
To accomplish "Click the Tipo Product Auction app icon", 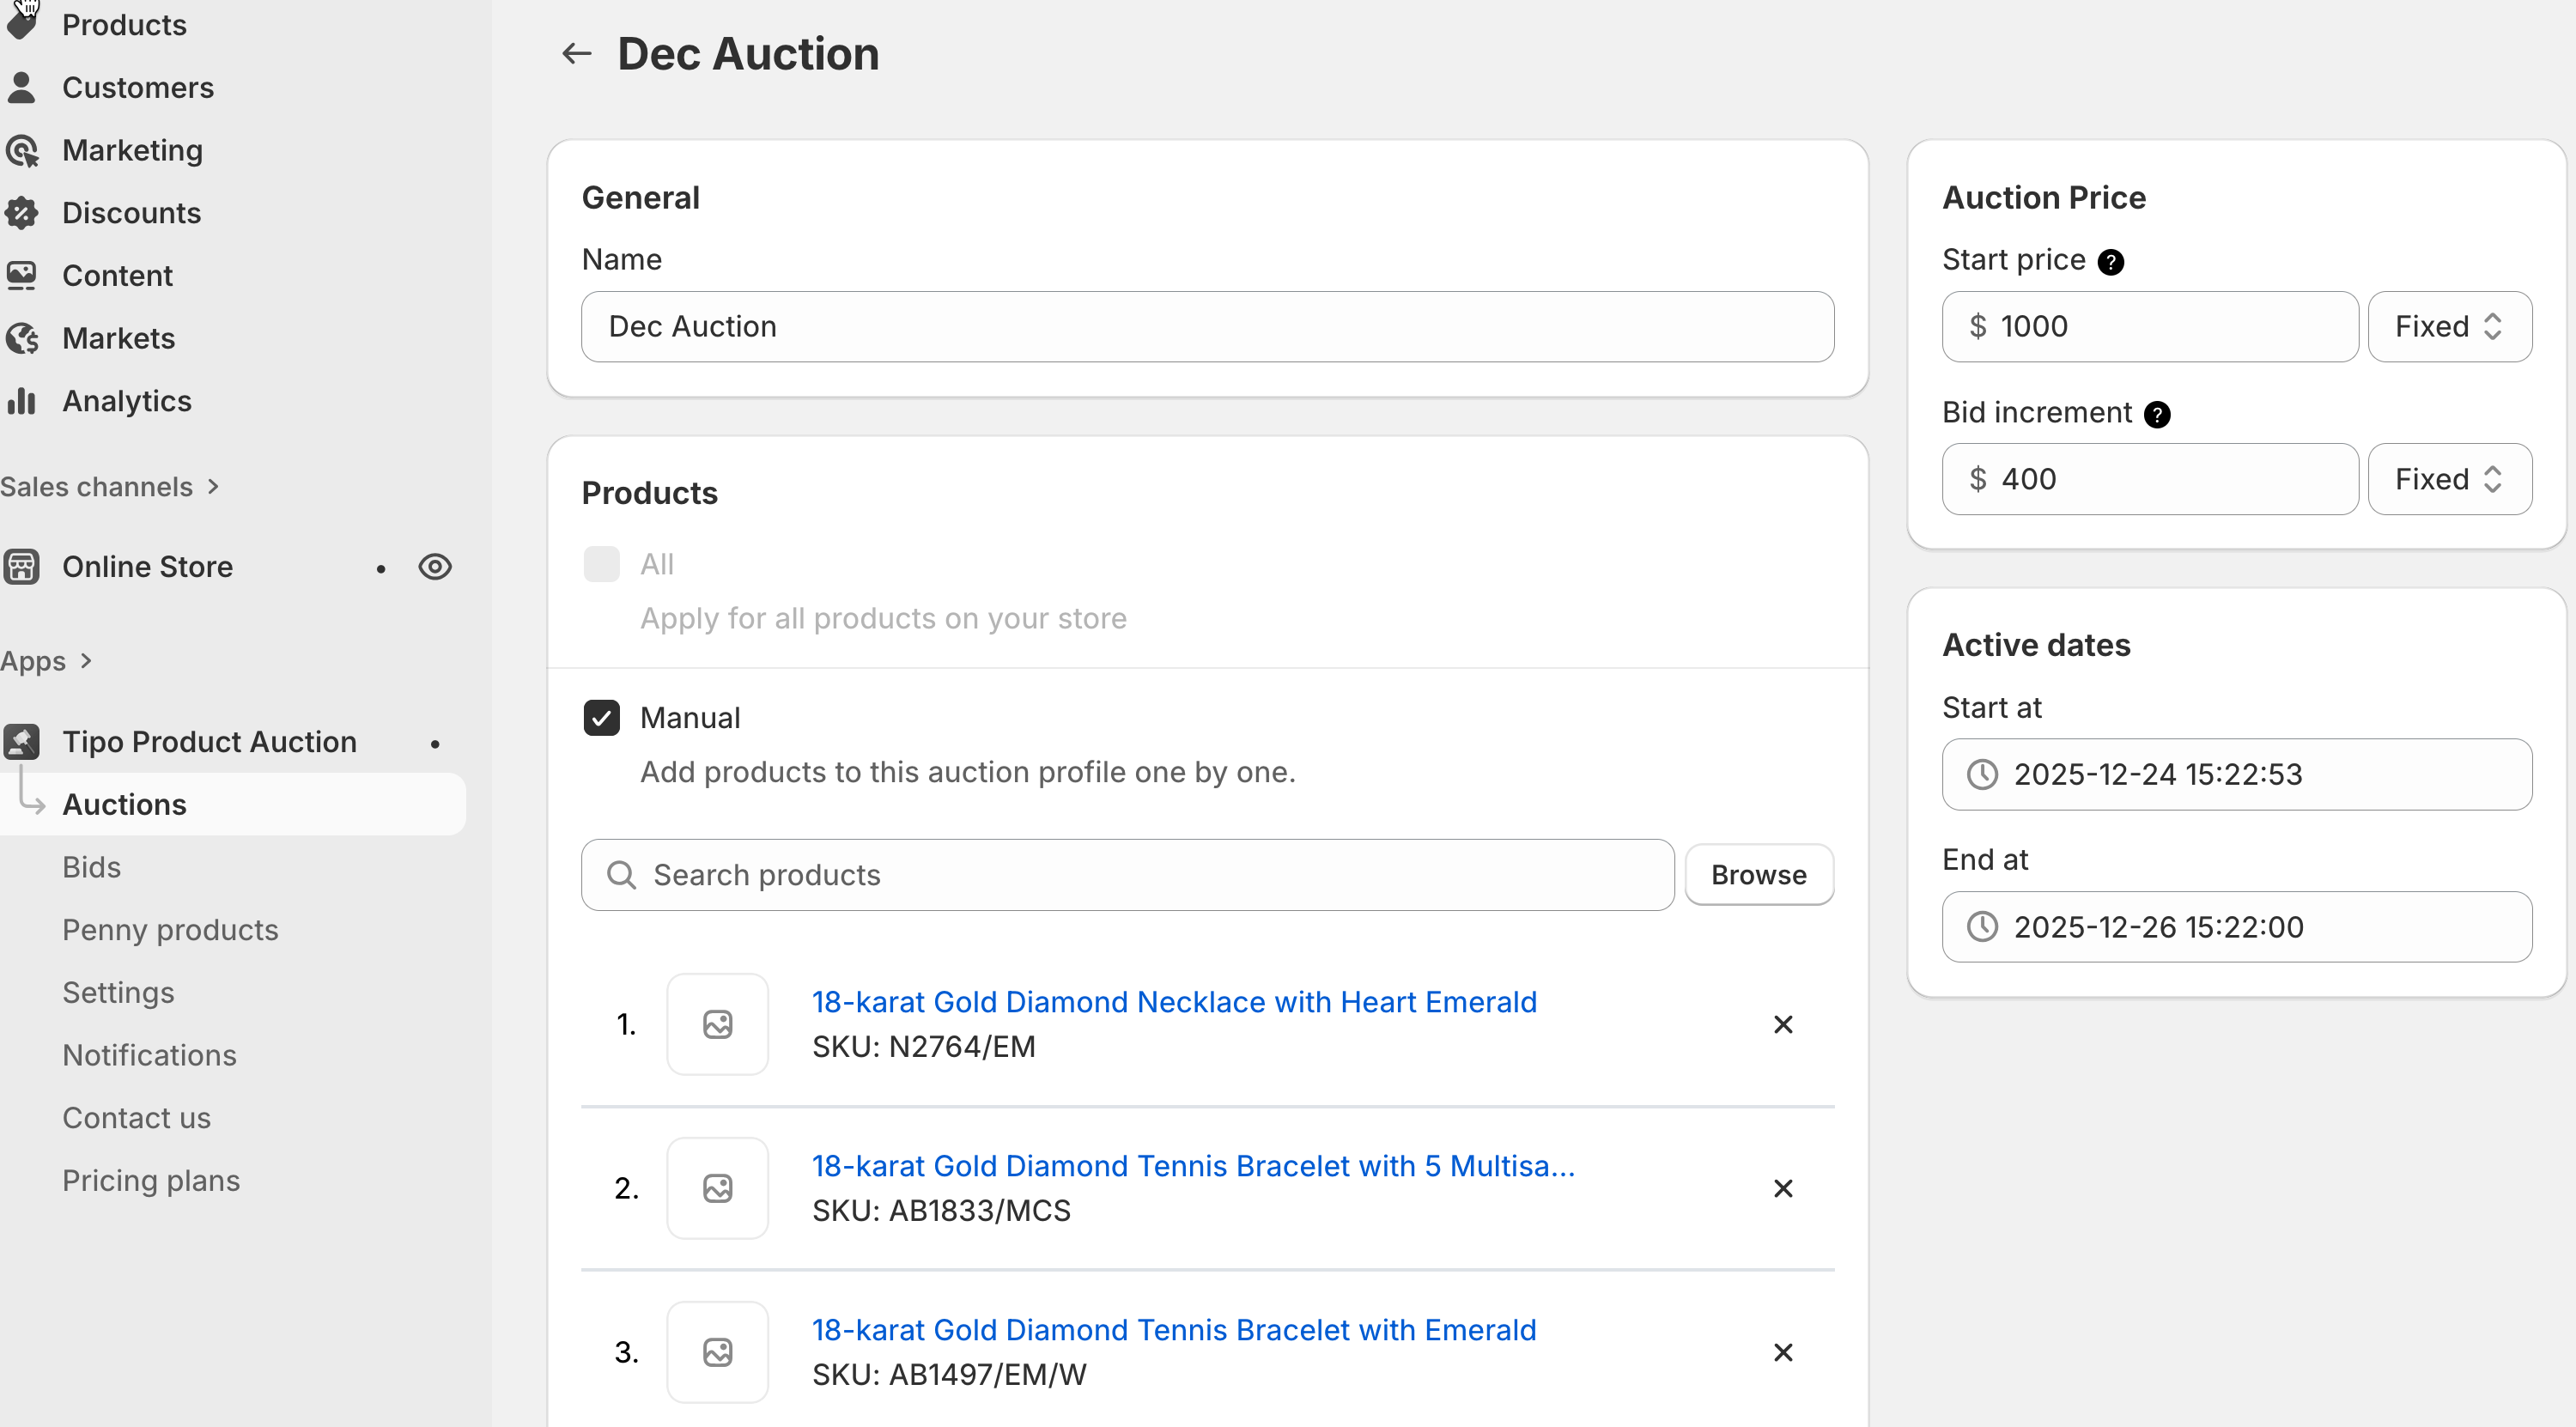I will click(x=22, y=742).
